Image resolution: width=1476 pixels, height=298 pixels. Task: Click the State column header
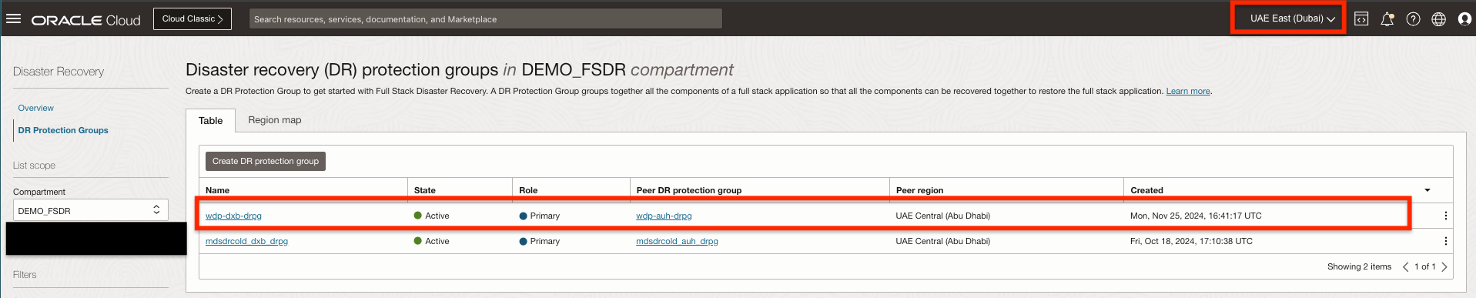coord(425,190)
